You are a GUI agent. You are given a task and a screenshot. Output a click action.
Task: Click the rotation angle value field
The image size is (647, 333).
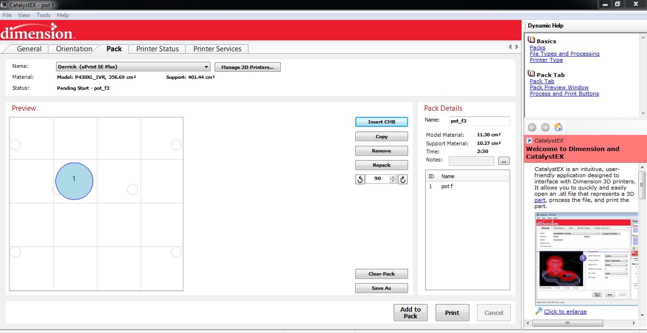tap(378, 179)
